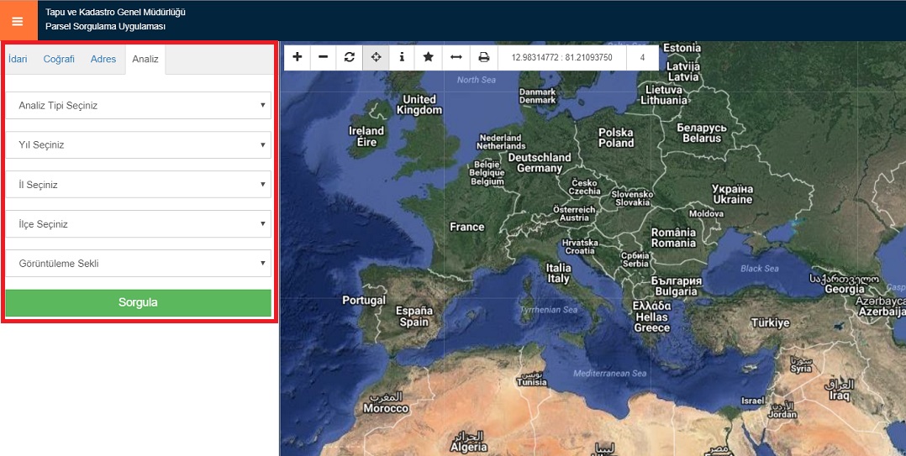Open the Analiz Tipi Seçiniz dropdown
This screenshot has height=456, width=906.
pyautogui.click(x=139, y=106)
